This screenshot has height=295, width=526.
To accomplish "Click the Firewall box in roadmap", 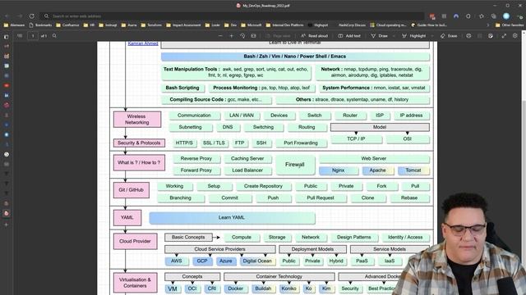I will click(x=295, y=165).
